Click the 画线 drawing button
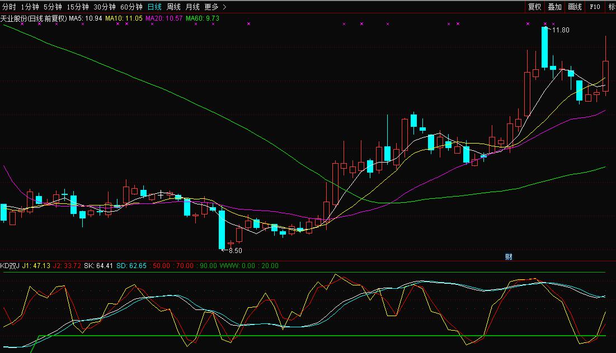 (575, 7)
